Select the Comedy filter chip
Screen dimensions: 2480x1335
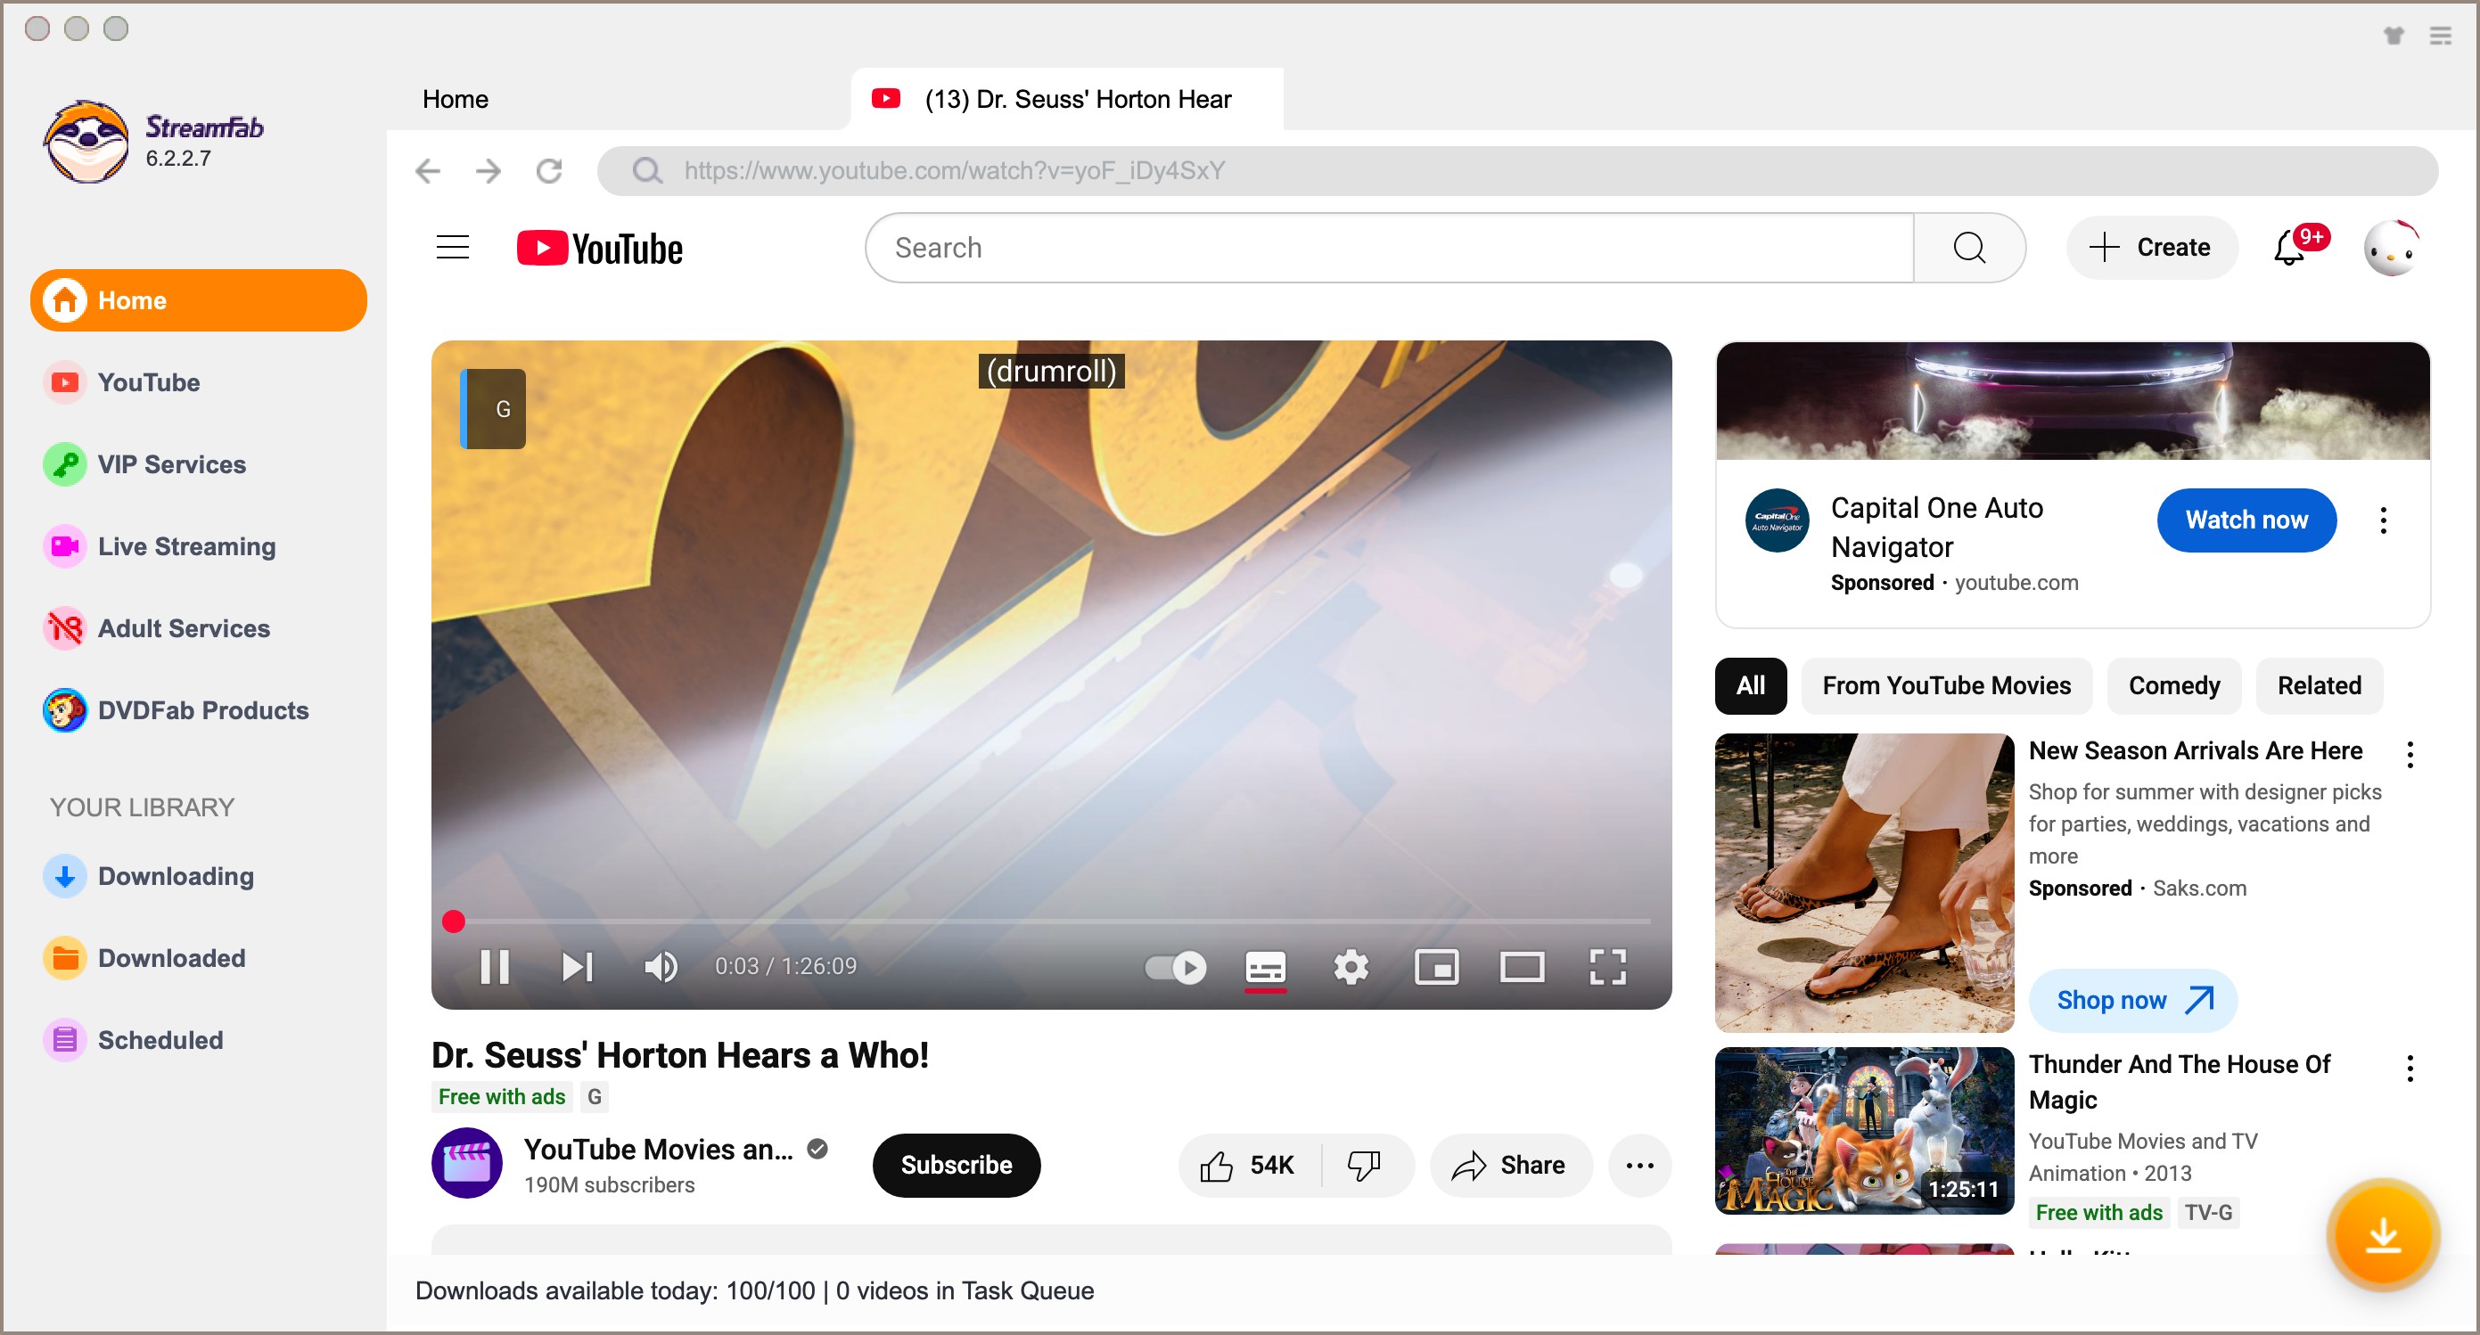tap(2175, 686)
